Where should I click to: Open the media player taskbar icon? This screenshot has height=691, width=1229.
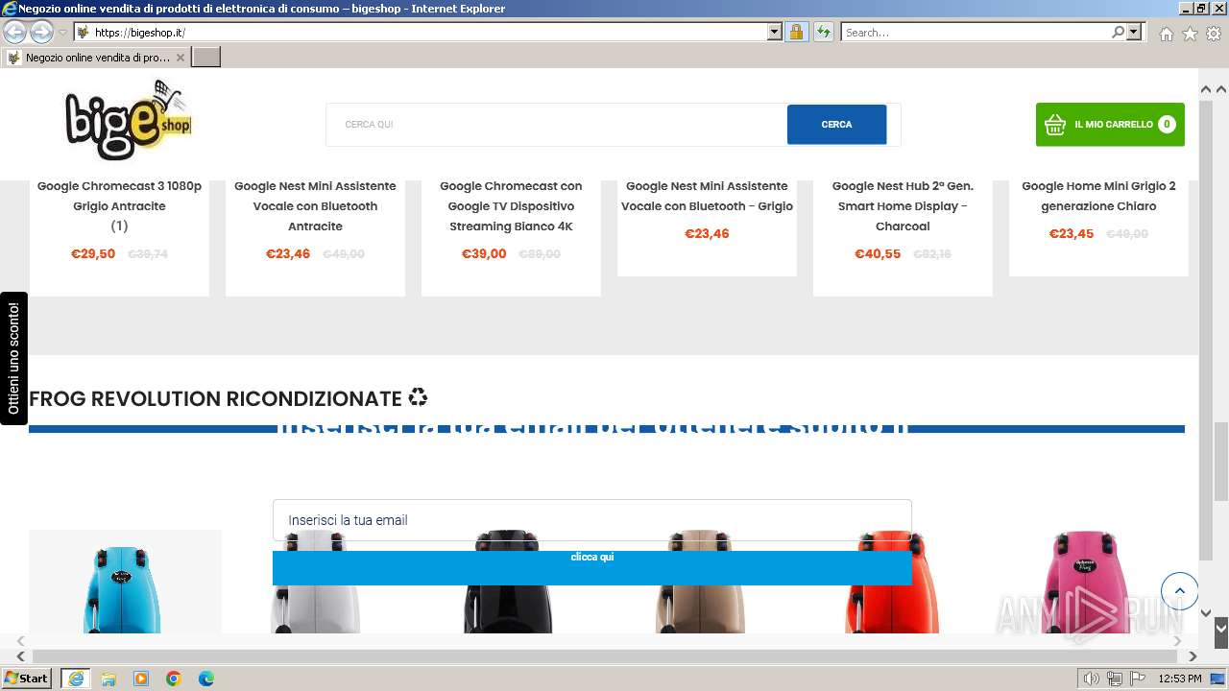pos(141,679)
